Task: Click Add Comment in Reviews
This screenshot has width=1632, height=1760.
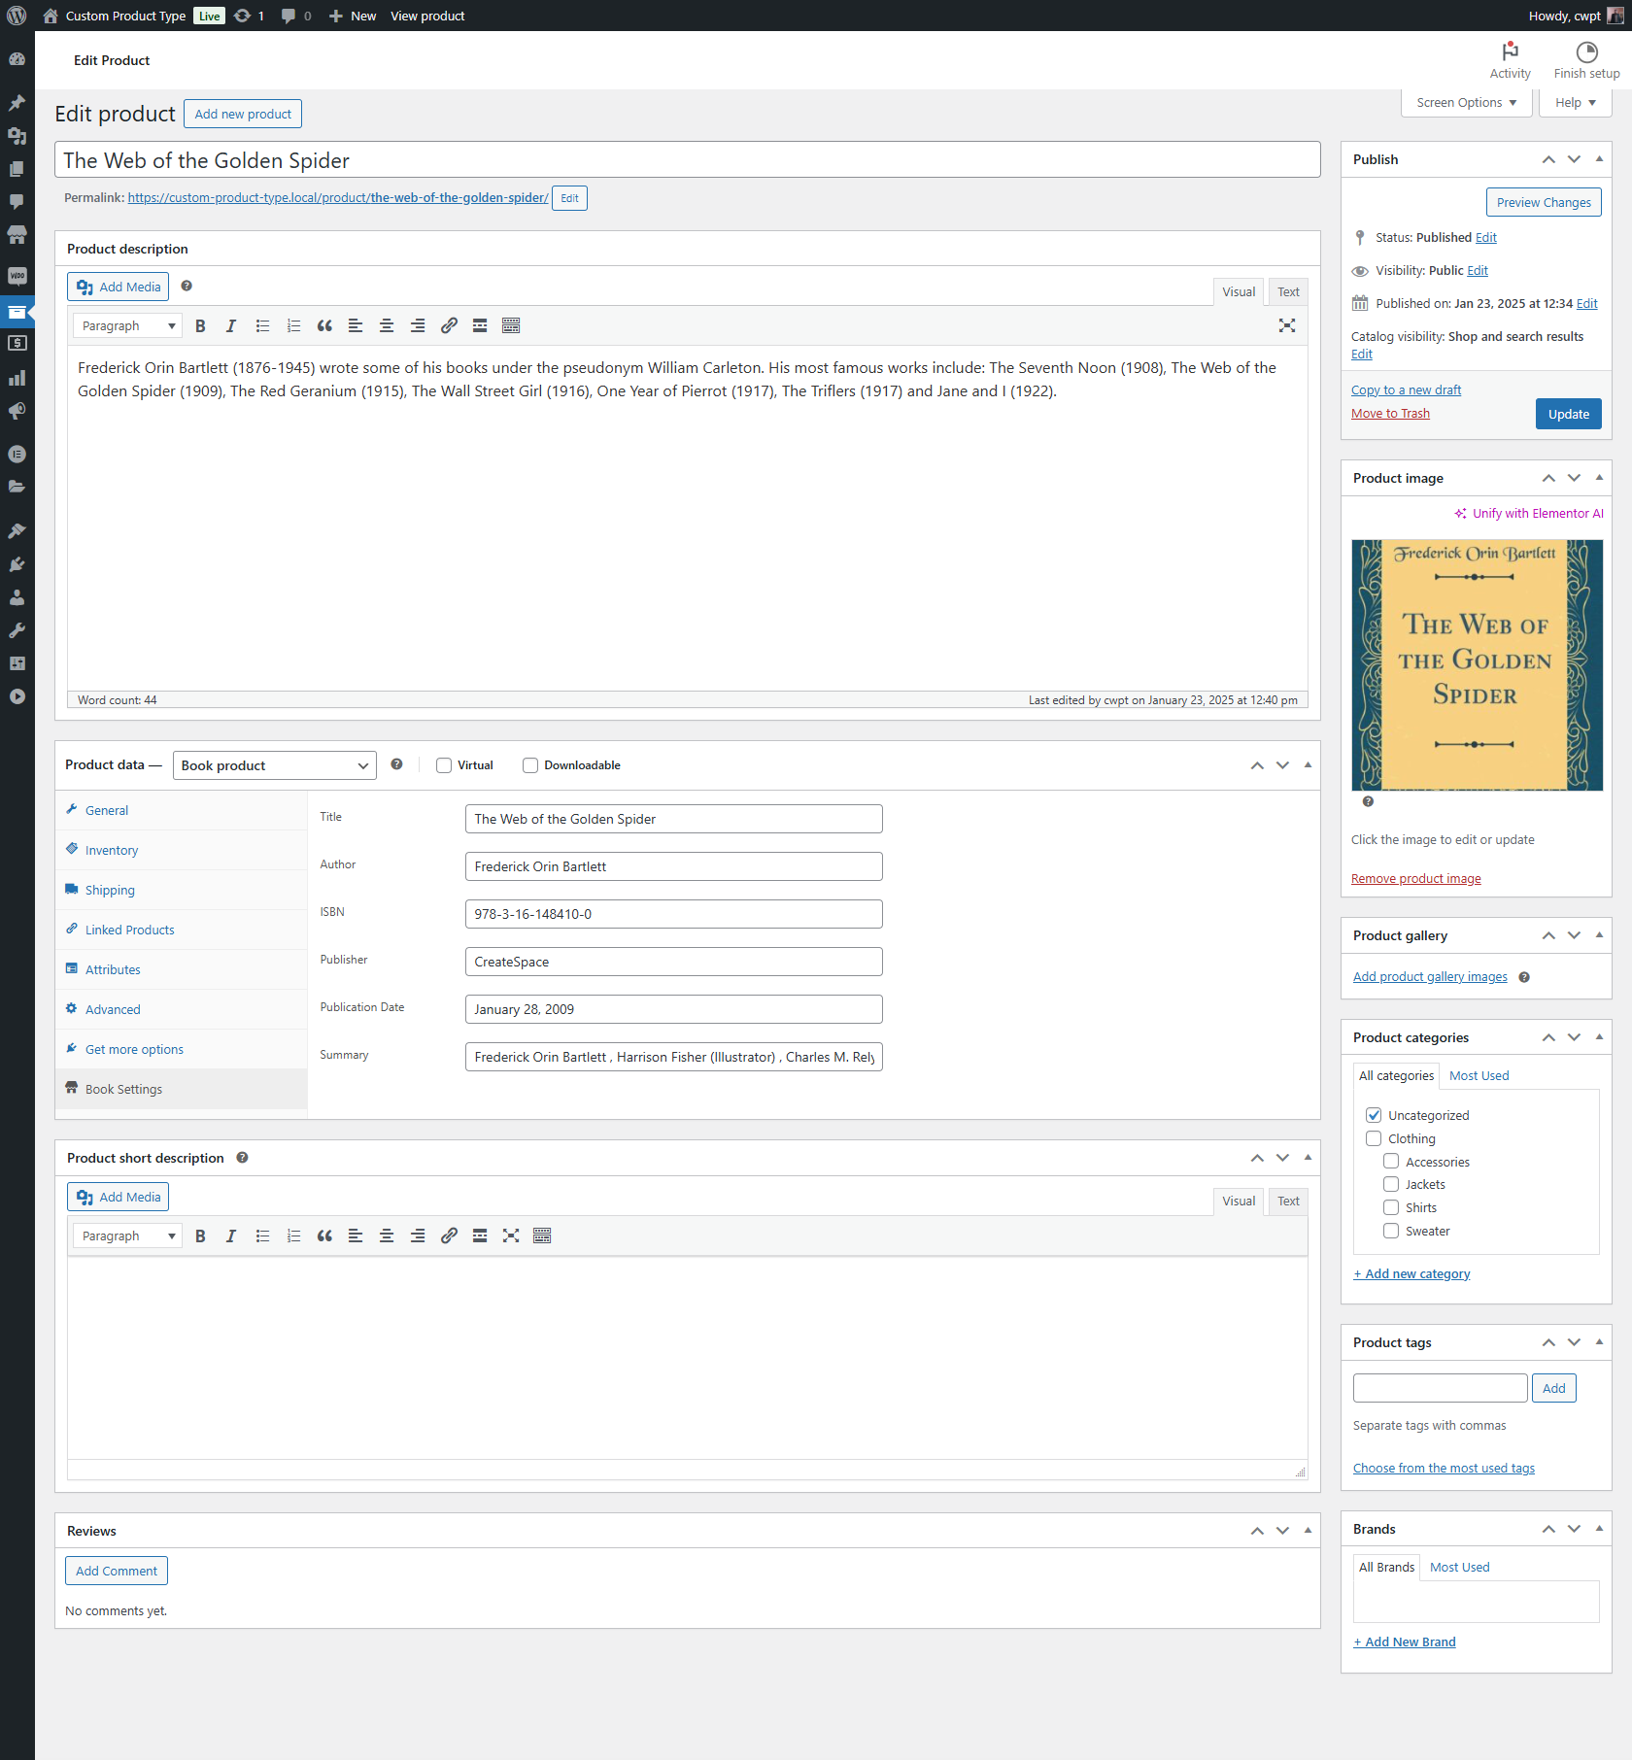Action: pyautogui.click(x=117, y=1572)
